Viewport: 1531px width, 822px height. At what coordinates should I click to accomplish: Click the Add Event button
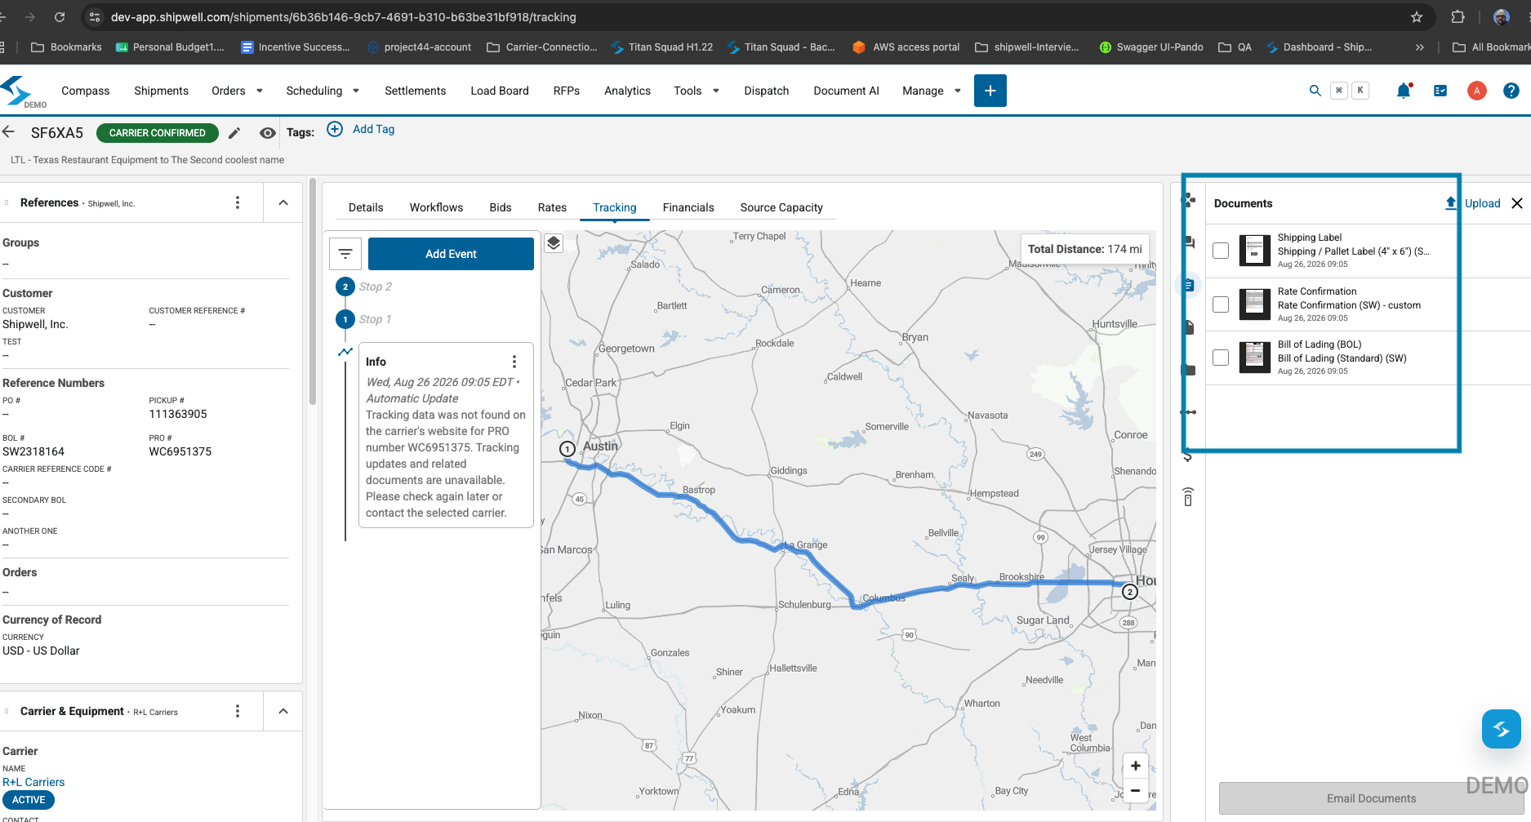[x=451, y=254]
